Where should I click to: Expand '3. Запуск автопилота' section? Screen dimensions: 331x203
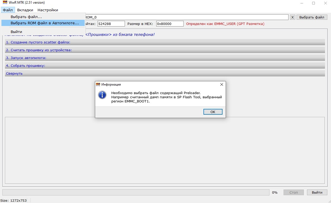(165, 58)
